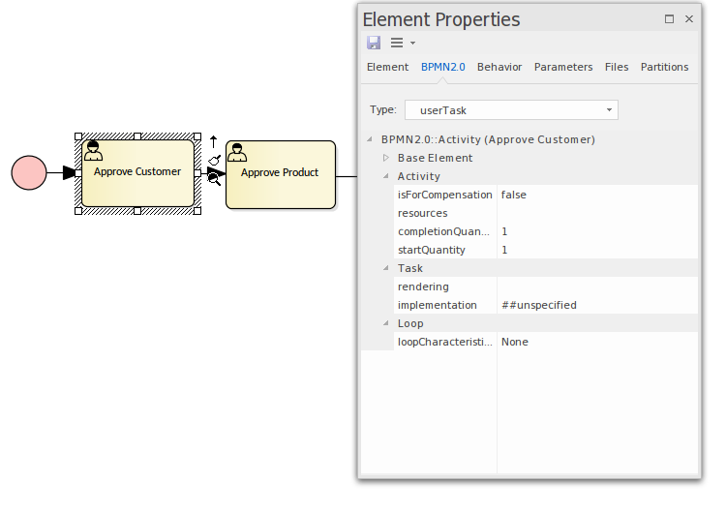Collapse the Loop property group
Viewport: 726px width, 513px height.
pyautogui.click(x=385, y=323)
